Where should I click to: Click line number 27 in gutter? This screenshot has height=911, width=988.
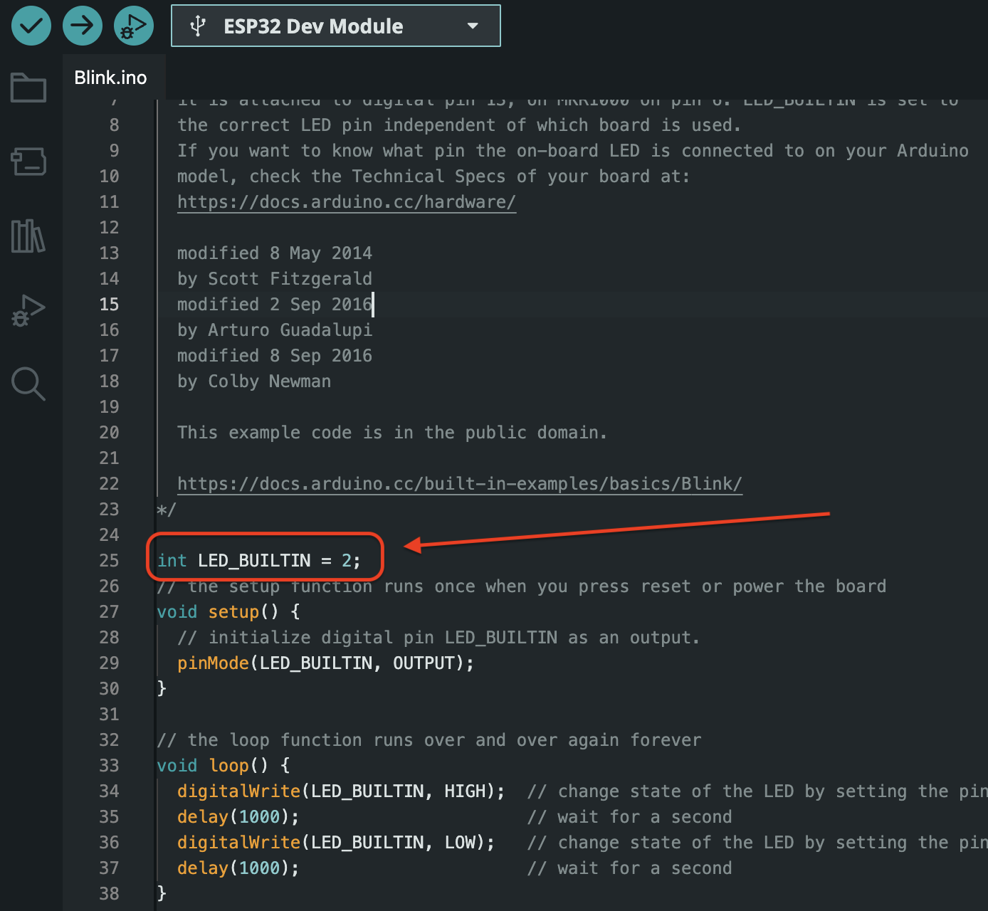click(109, 612)
